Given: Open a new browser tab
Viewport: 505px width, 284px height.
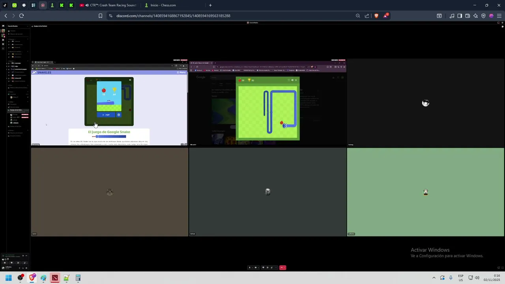Looking at the screenshot, I should [x=210, y=5].
